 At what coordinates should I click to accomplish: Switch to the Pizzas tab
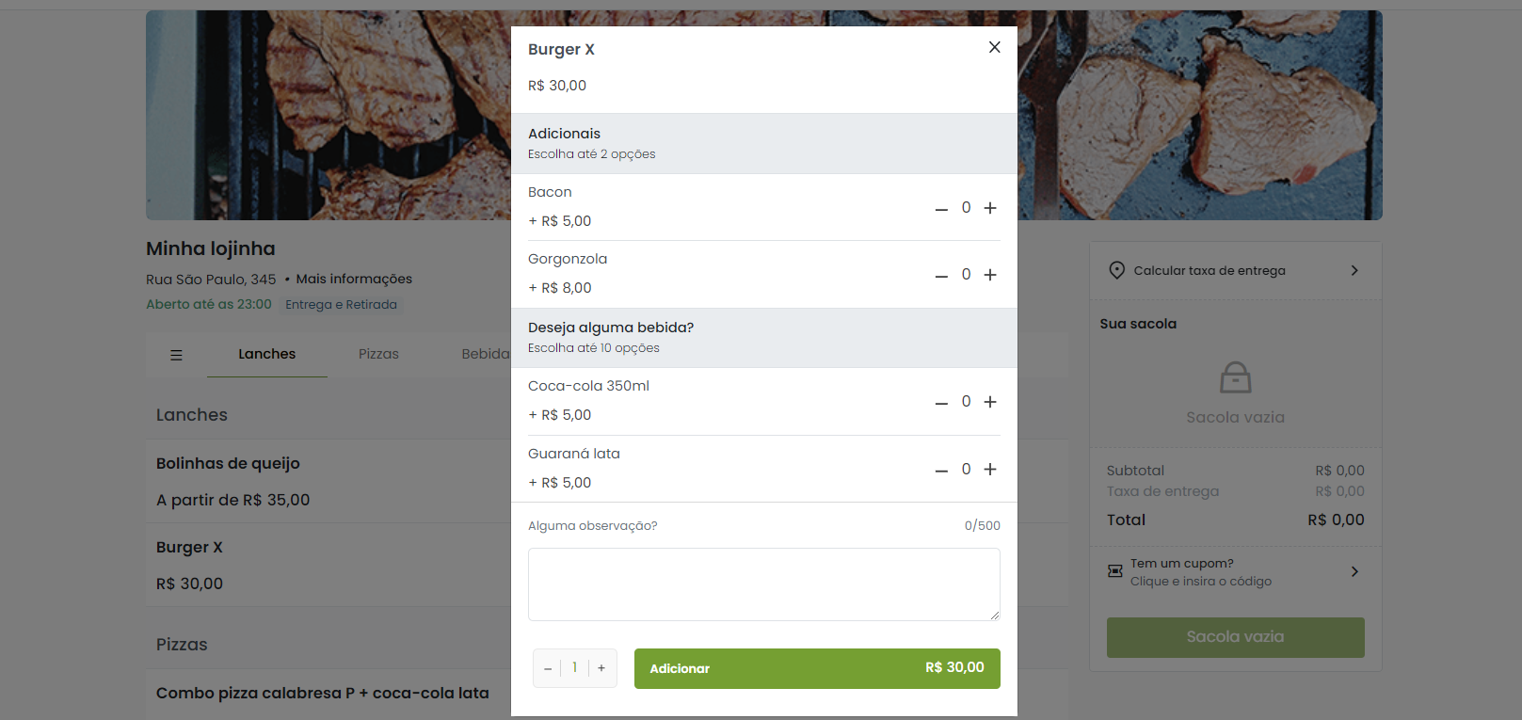(x=378, y=354)
